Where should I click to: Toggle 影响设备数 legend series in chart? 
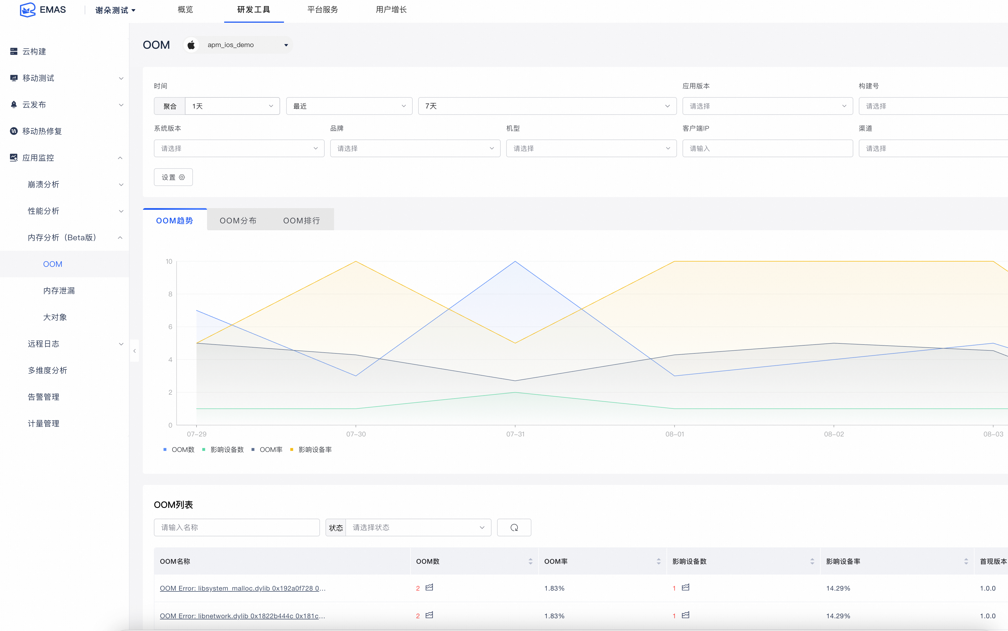click(223, 449)
